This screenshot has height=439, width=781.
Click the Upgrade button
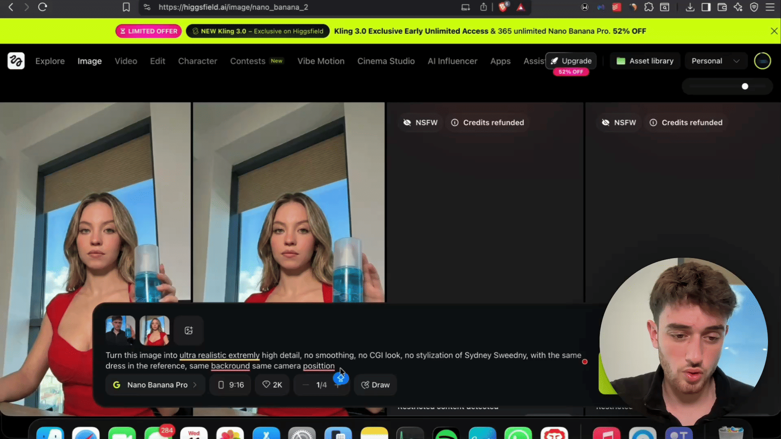point(571,61)
